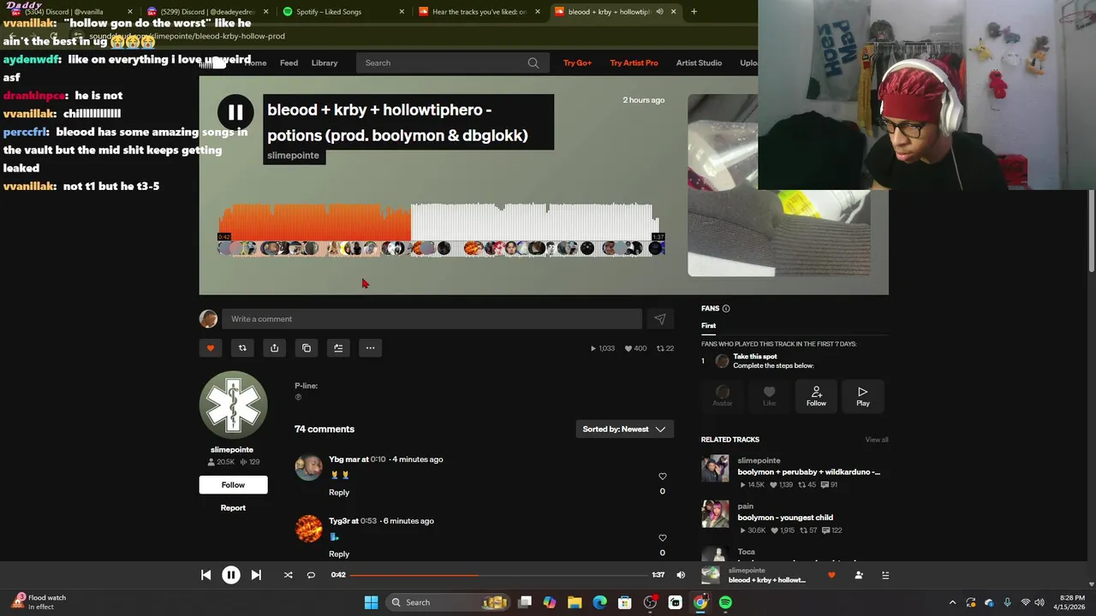Skip to previous track in player bar
The width and height of the screenshot is (1096, 616).
pyautogui.click(x=205, y=575)
